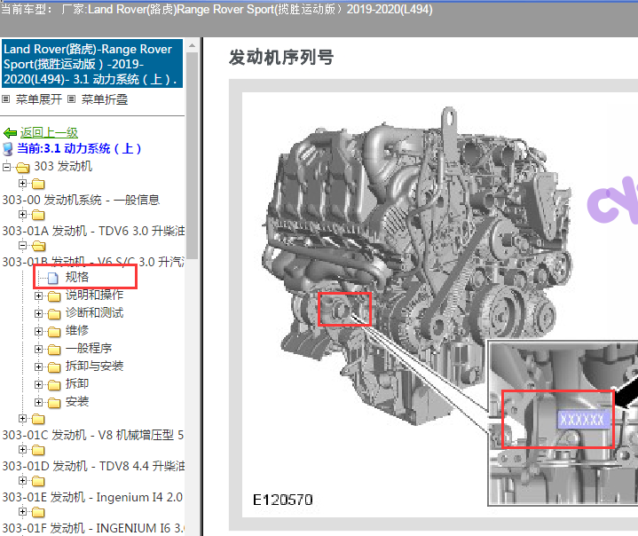Image resolution: width=638 pixels, height=536 pixels.
Task: Click the icon next to 菜单展开
Action: coord(6,99)
